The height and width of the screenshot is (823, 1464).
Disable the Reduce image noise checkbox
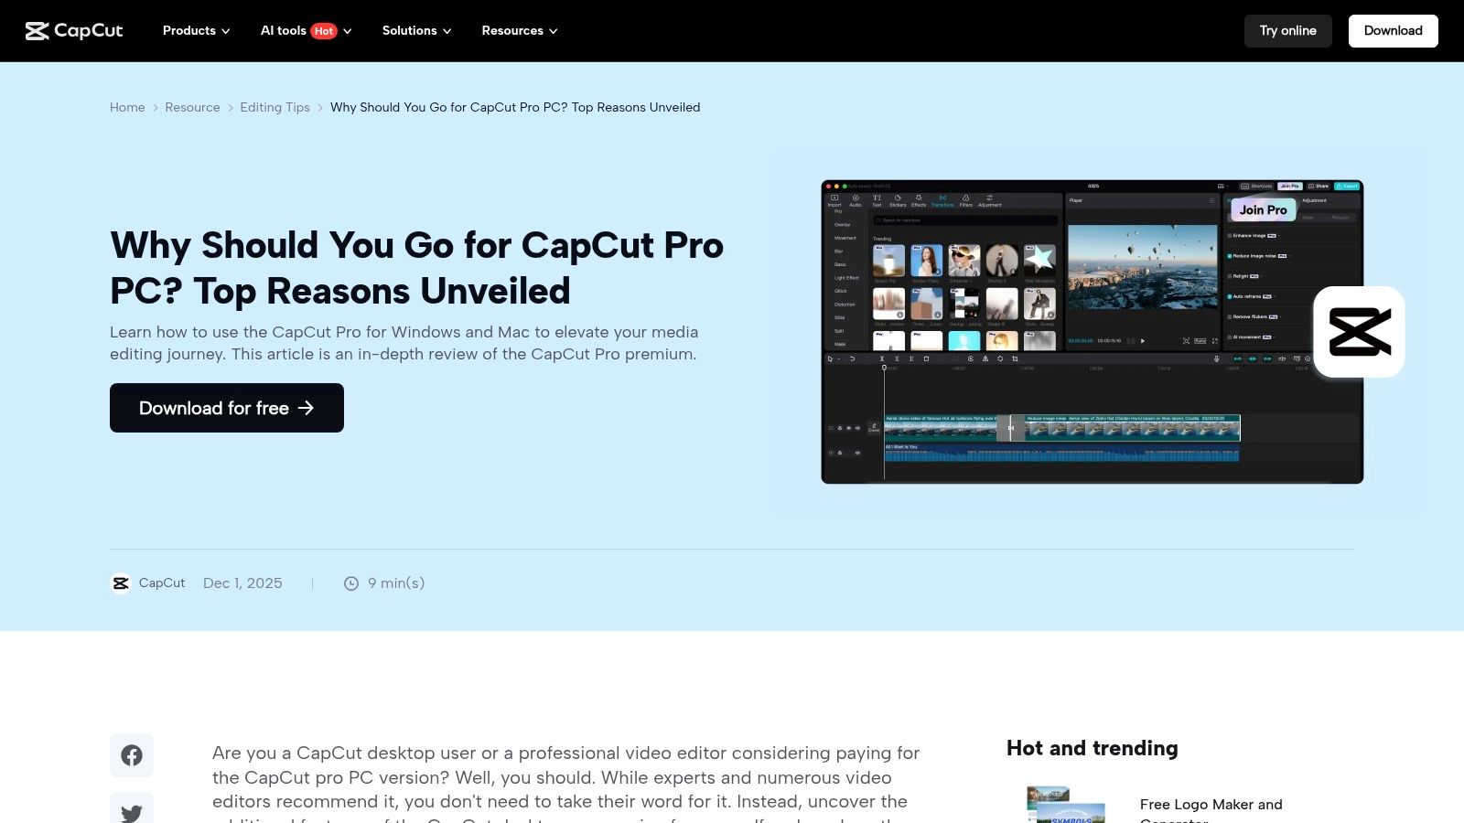tap(1230, 256)
